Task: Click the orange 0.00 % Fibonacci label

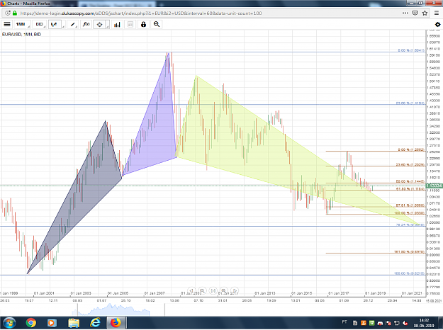Action: click(x=411, y=149)
